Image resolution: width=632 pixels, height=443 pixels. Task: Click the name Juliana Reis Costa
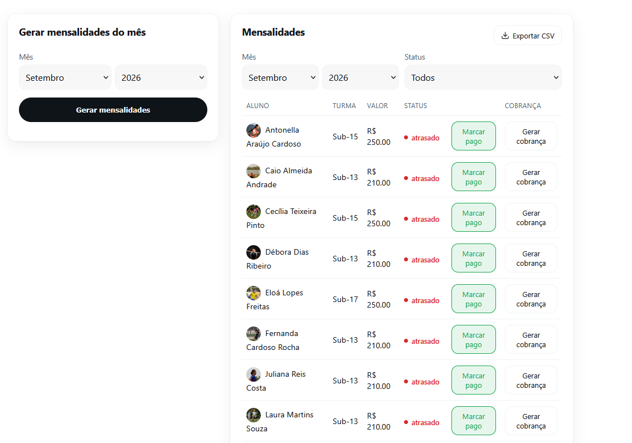click(276, 381)
